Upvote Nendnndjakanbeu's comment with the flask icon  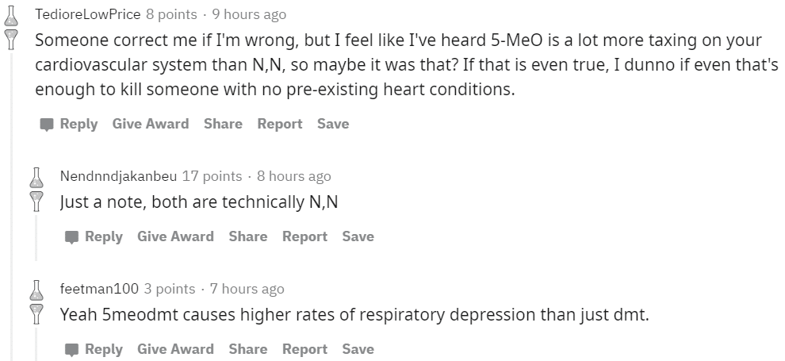[36, 178]
